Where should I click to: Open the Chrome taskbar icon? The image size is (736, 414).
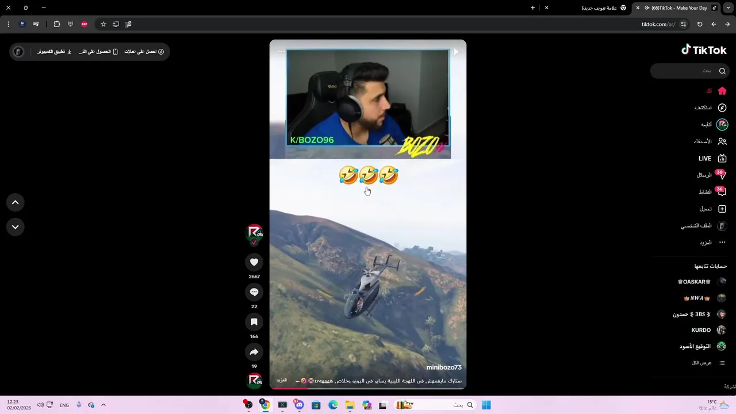click(x=264, y=405)
